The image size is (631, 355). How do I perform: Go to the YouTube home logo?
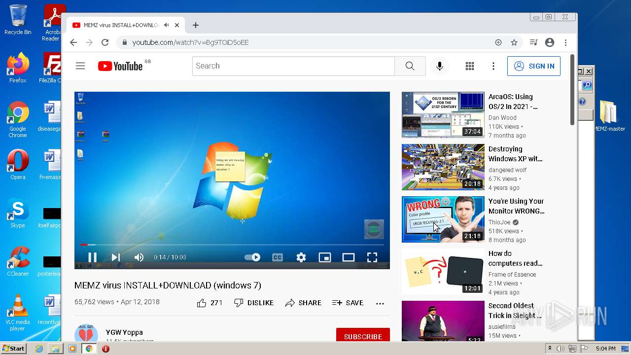point(120,66)
